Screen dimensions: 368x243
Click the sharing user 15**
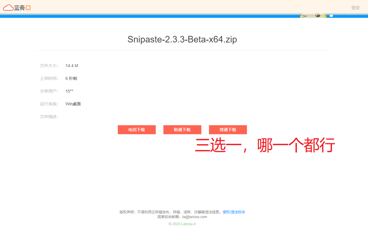point(69,91)
